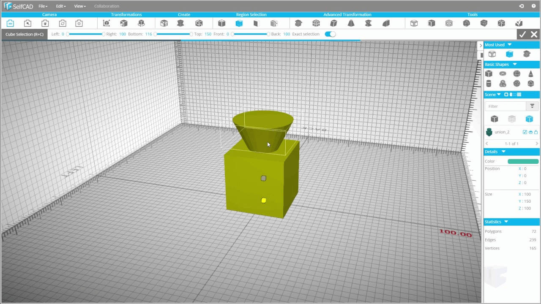Screen dimensions: 541x304
Task: Switch Scene to blue solid-wireframe mode
Action: tap(529, 119)
